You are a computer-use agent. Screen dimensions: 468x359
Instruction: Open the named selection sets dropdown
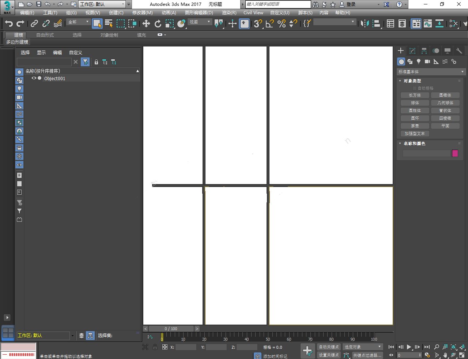click(335, 22)
